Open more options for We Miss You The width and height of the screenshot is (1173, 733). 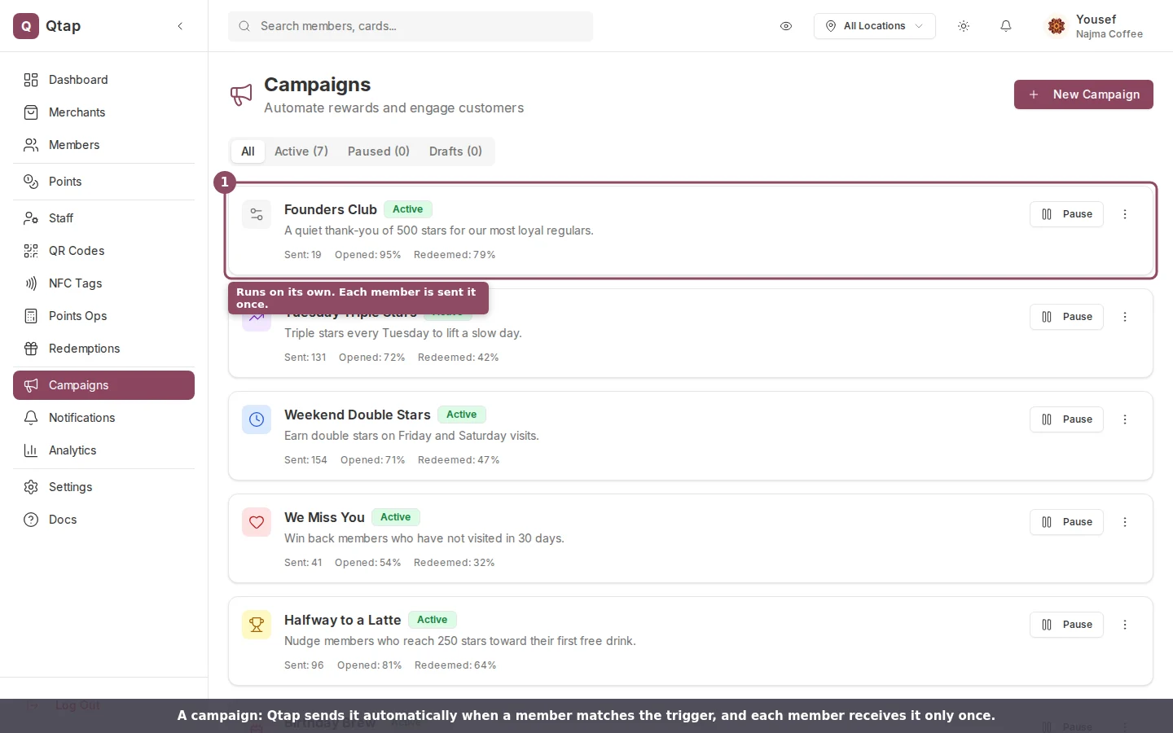pyautogui.click(x=1125, y=522)
